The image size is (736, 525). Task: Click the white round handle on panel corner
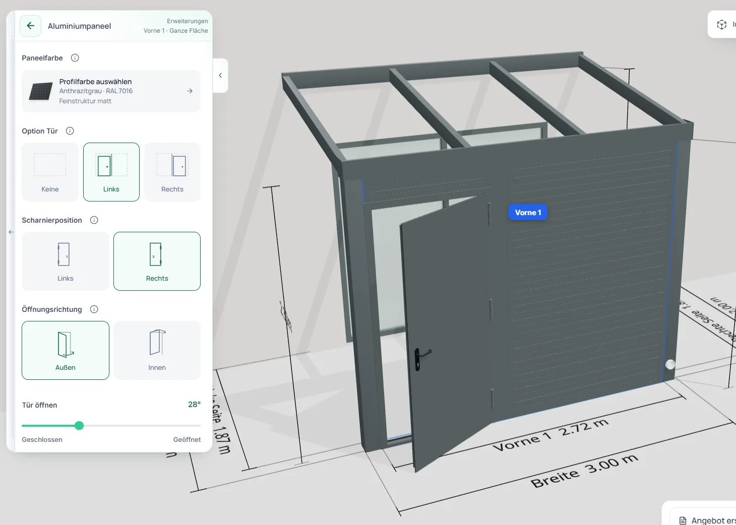click(670, 365)
